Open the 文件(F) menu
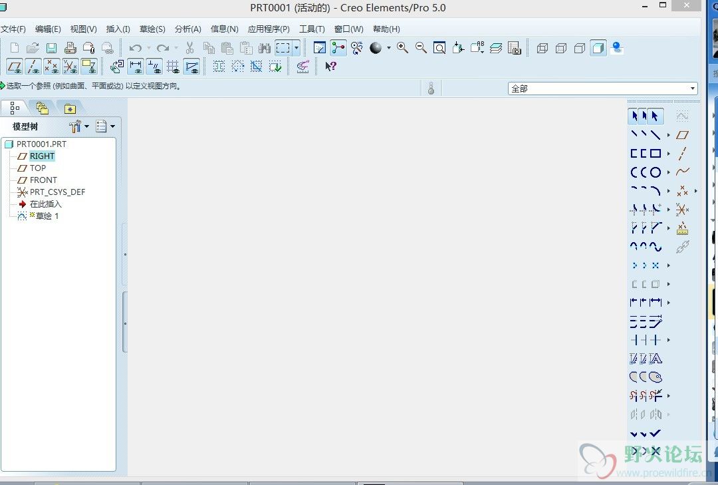Viewport: 718px width, 485px height. 13,29
